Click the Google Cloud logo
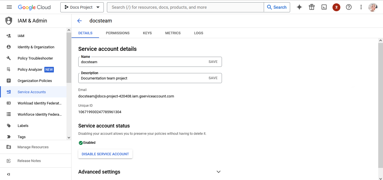The width and height of the screenshot is (383, 180). pos(34,7)
